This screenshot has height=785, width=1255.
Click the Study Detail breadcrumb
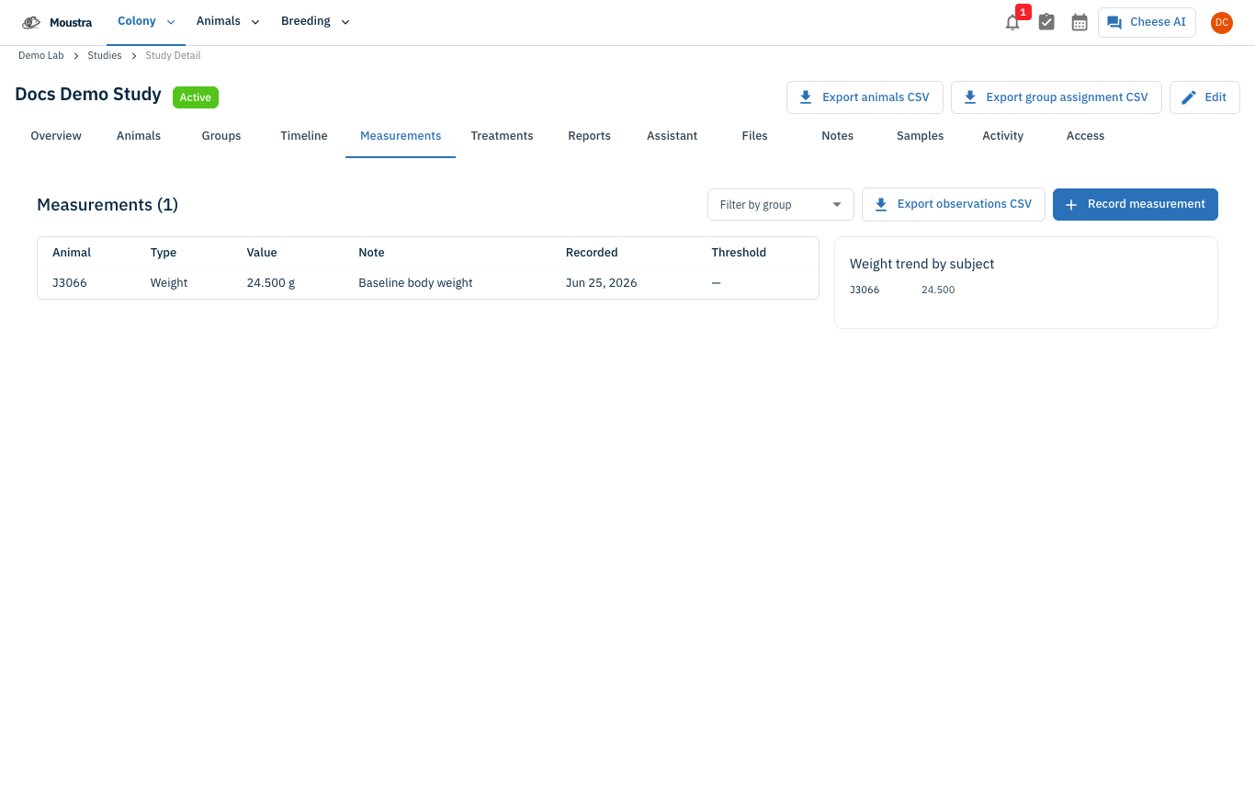tap(173, 56)
